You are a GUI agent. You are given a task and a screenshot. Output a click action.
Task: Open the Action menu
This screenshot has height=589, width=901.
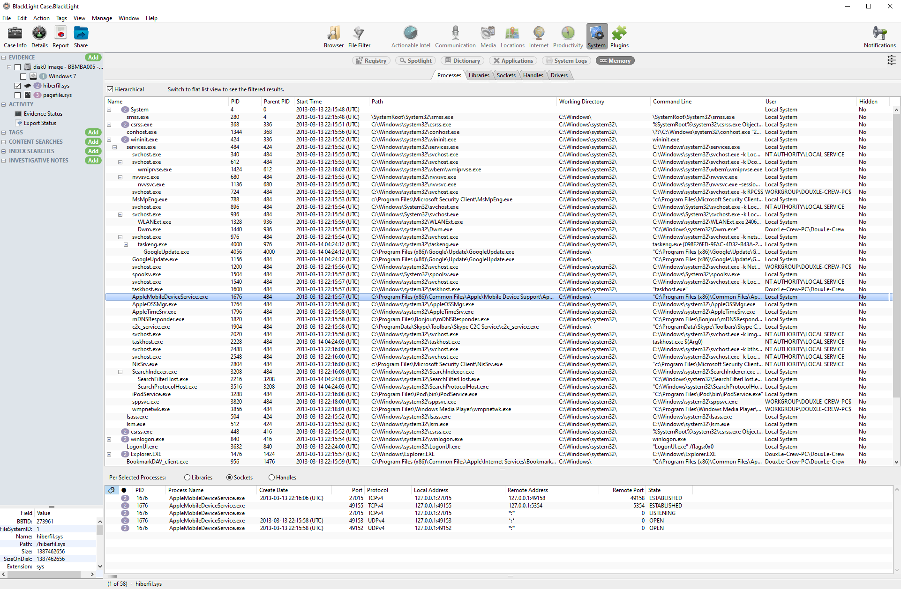pyautogui.click(x=41, y=18)
